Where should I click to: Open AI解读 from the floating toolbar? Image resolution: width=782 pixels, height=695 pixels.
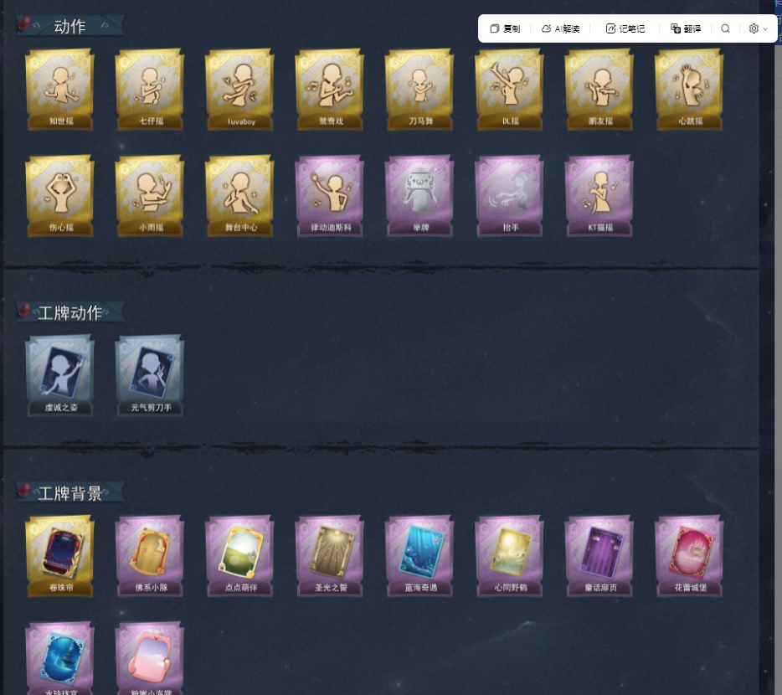pyautogui.click(x=561, y=29)
